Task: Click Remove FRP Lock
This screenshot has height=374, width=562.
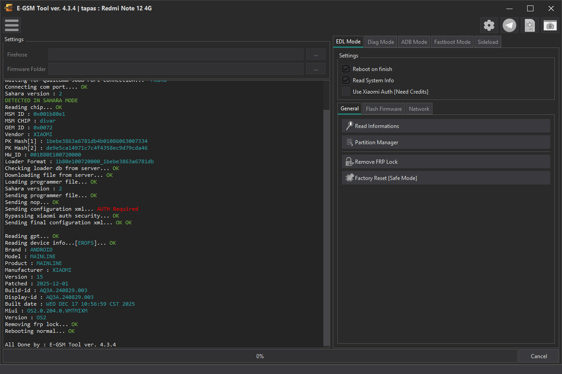Action: (446, 161)
